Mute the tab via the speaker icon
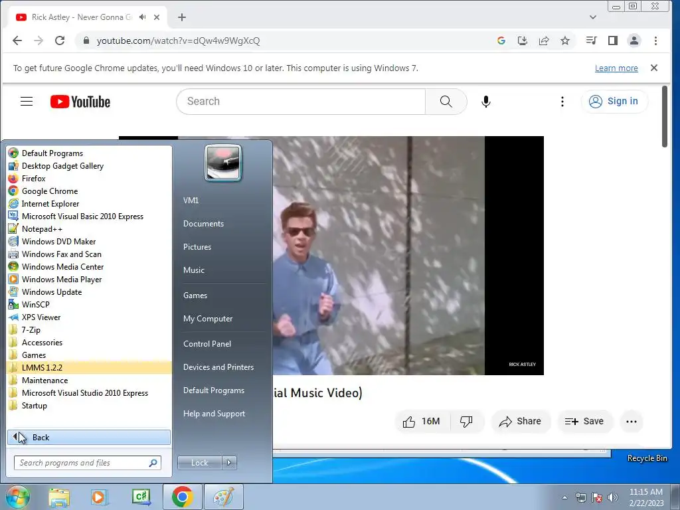Screen dimensions: 680x510 pyautogui.click(x=142, y=17)
